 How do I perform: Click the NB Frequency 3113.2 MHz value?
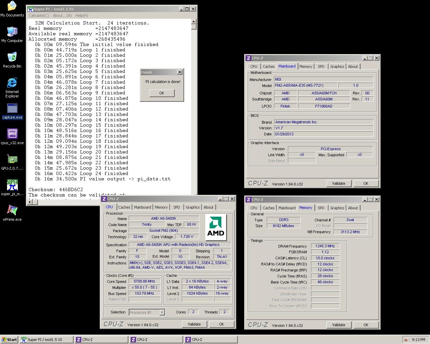350,232
